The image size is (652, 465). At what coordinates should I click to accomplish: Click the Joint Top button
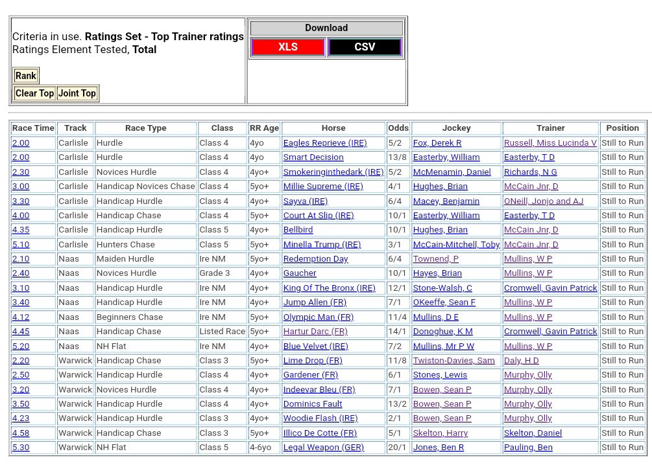(77, 93)
